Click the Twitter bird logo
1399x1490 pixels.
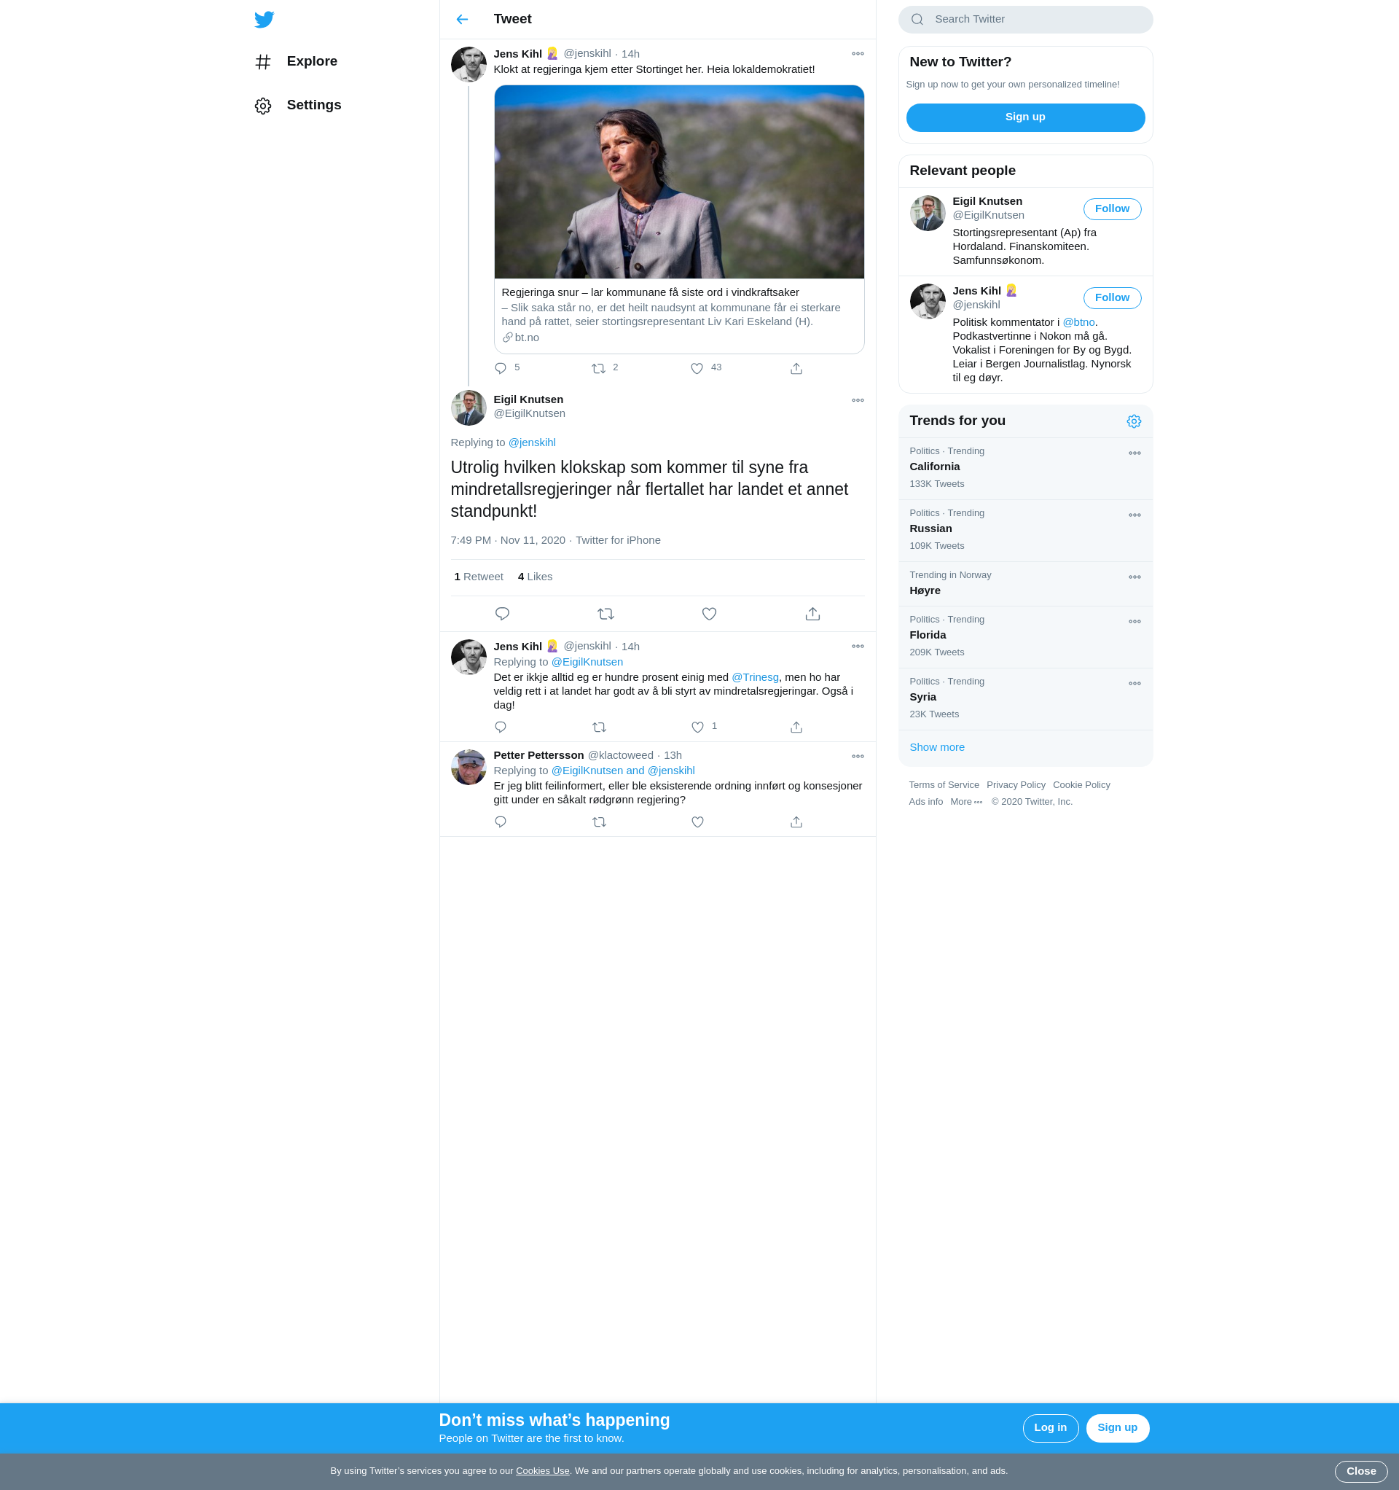(264, 20)
